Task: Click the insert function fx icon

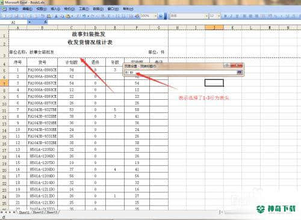Action: click(x=46, y=22)
